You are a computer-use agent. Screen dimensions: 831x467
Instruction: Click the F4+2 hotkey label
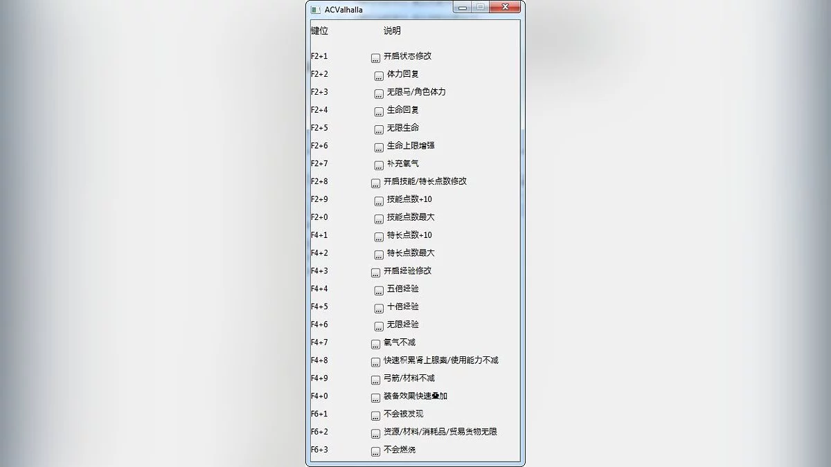pos(319,253)
